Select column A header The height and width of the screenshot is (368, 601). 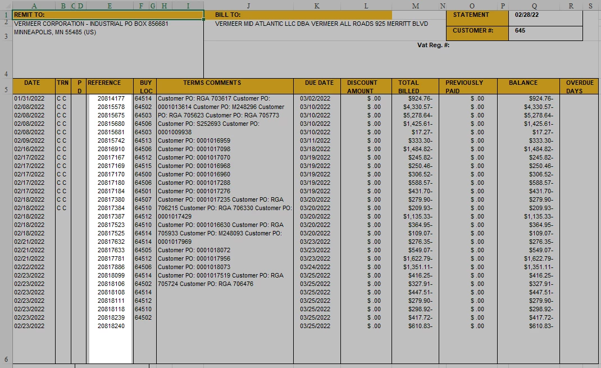coord(34,6)
